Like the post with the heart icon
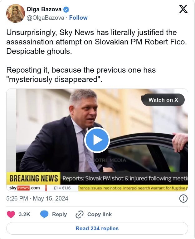Screen dimensions: 195x239 11,214
